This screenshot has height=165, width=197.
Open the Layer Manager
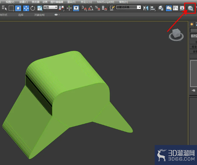tap(161, 8)
